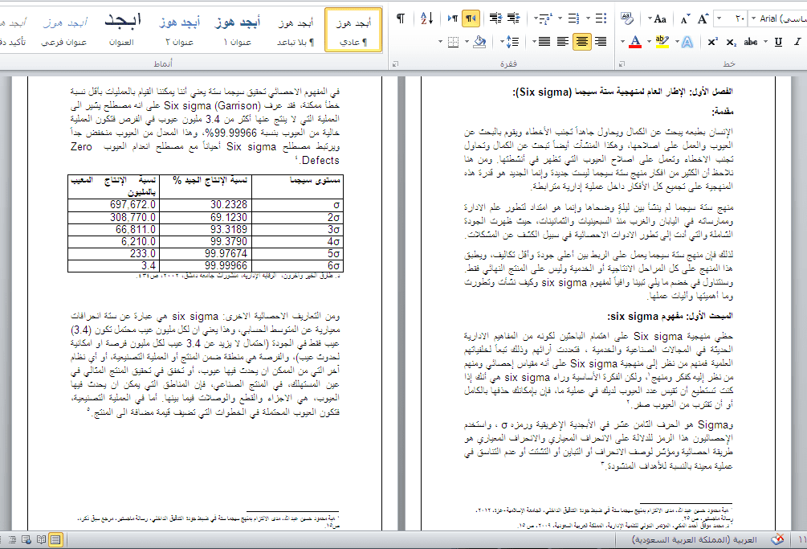Apply strikethrough with the abc icon
Viewport: 807px width, 549px height.
tap(751, 42)
